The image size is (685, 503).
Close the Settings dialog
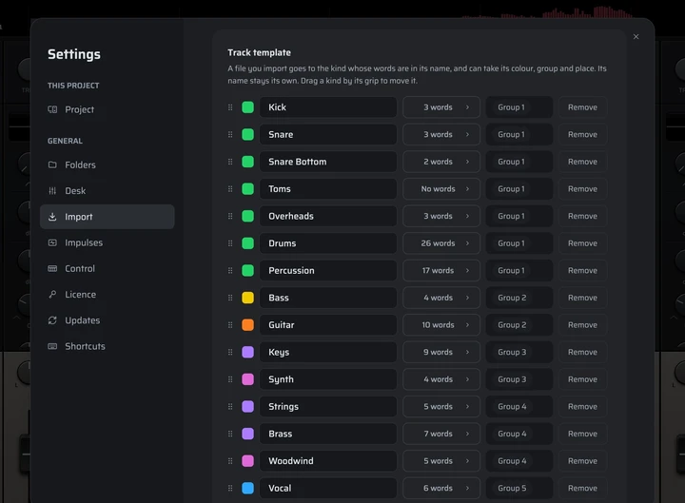pyautogui.click(x=636, y=37)
